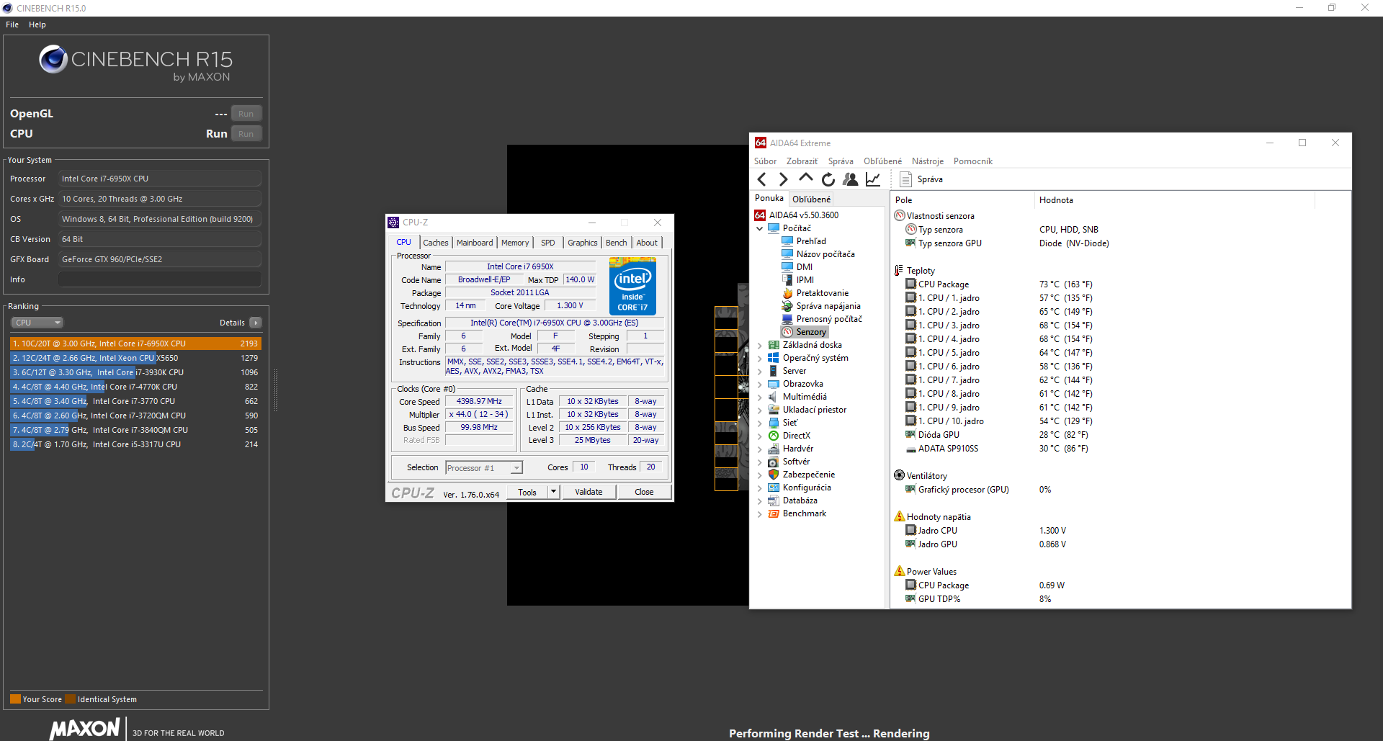Select the Senzory tree item
The image size is (1383, 741).
811,332
